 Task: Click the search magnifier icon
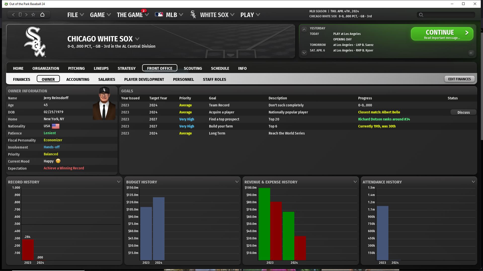coord(421,15)
